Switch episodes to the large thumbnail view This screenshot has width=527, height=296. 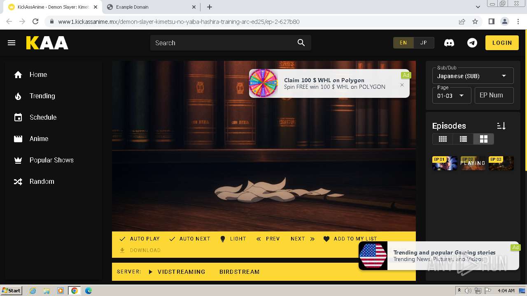click(x=483, y=139)
